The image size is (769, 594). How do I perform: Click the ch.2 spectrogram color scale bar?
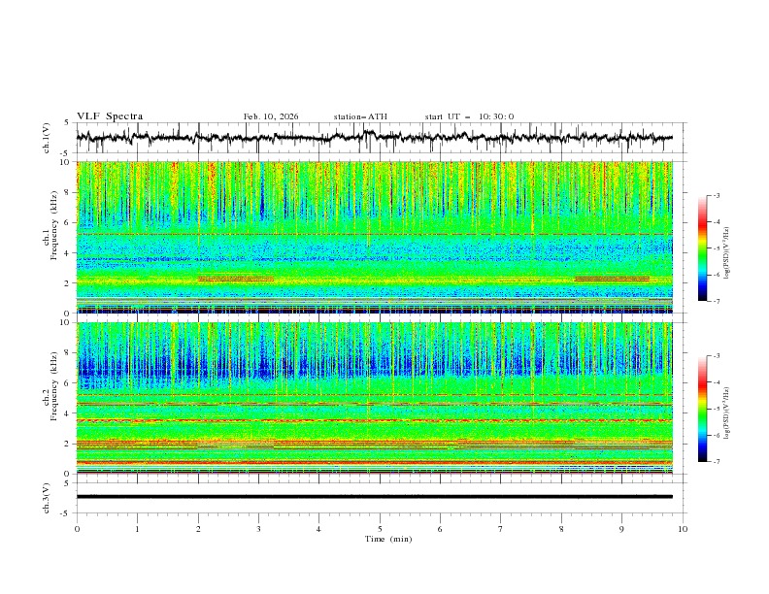tap(702, 409)
